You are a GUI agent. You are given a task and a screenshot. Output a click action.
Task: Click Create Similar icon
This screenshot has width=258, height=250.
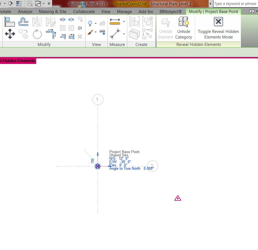[147, 33]
